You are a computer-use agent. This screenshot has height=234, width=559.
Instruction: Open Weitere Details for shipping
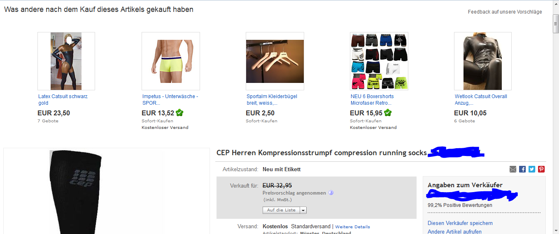click(x=352, y=227)
